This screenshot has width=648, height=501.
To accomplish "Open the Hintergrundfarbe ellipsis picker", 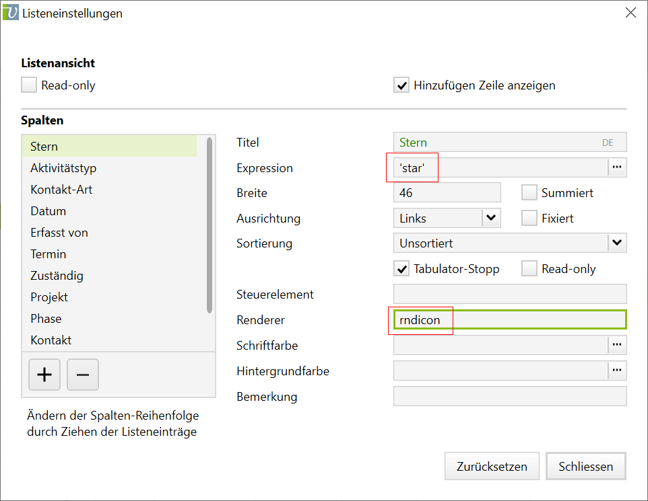I will 617,371.
